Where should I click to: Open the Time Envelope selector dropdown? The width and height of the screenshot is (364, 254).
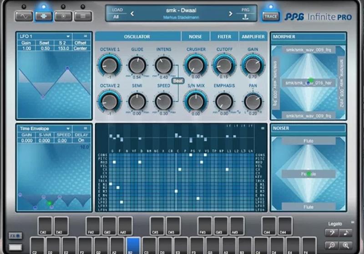pyautogui.click(x=68, y=129)
